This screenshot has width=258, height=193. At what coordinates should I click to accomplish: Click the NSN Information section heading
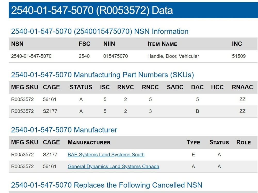pyautogui.click(x=100, y=31)
